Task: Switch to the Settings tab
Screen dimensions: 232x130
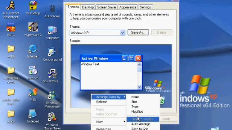Action: click(x=145, y=7)
